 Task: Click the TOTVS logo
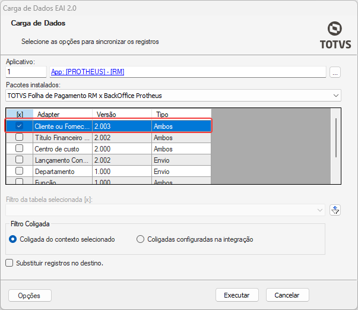tap(335, 35)
